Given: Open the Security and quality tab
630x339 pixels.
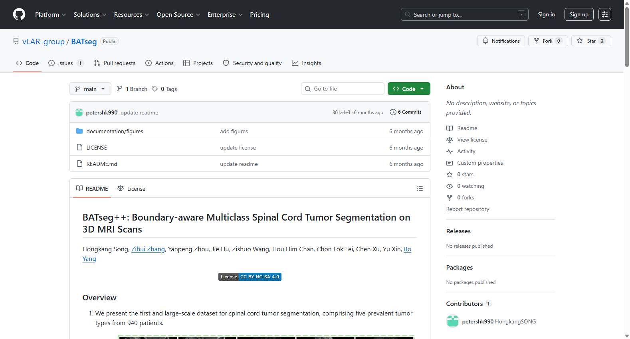Looking at the screenshot, I should [x=252, y=63].
